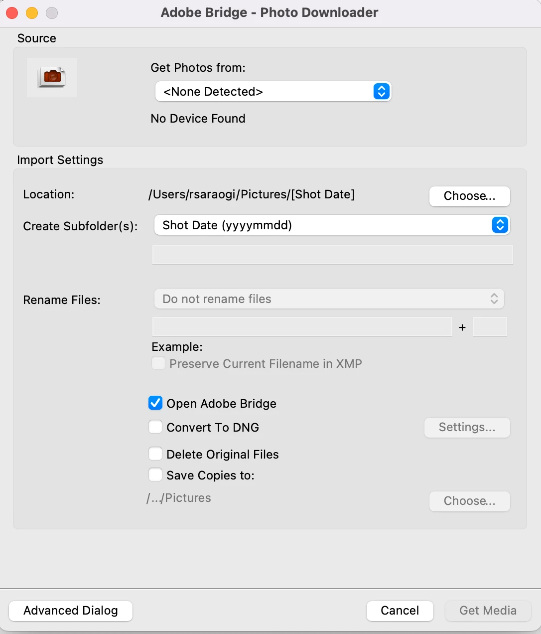Uncheck Open Adobe Bridge checkbox
This screenshot has width=541, height=634.
(155, 403)
